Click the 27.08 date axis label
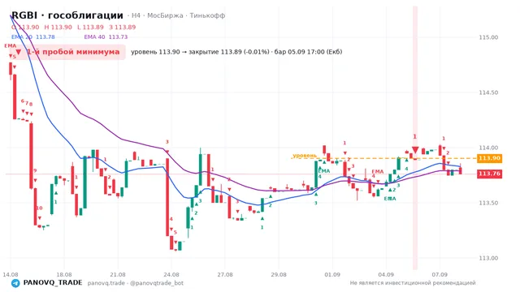The width and height of the screenshot is (520, 292). tap(225, 275)
